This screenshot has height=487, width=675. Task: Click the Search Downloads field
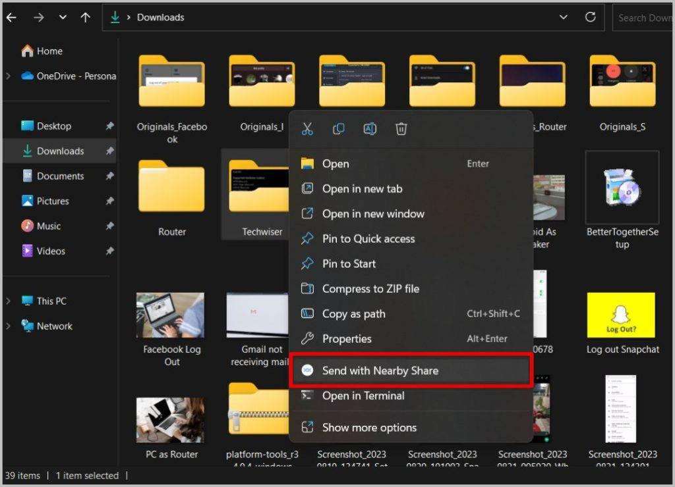pyautogui.click(x=643, y=18)
